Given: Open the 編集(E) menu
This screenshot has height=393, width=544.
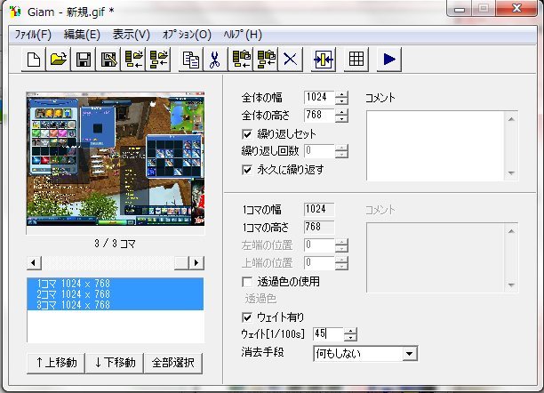Looking at the screenshot, I should [82, 35].
